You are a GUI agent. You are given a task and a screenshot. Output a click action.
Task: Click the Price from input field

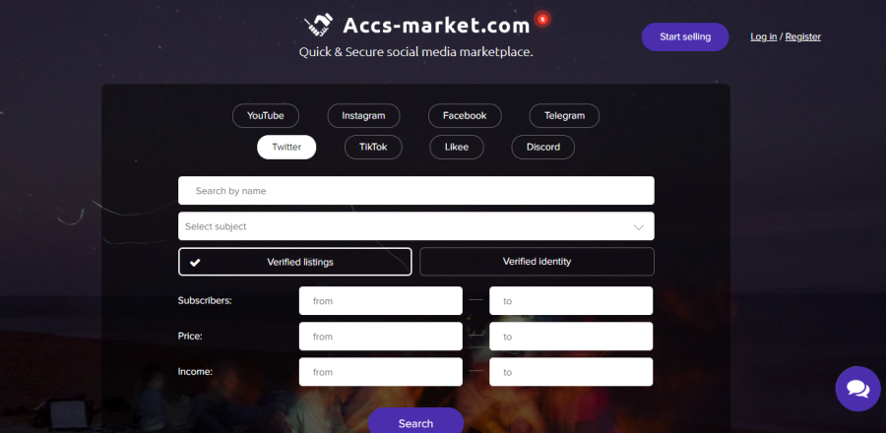pyautogui.click(x=380, y=337)
